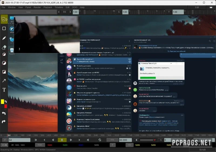The width and height of the screenshot is (216, 152).
Task: Undo the last annotation with the undo arrow
Action: 4,113
